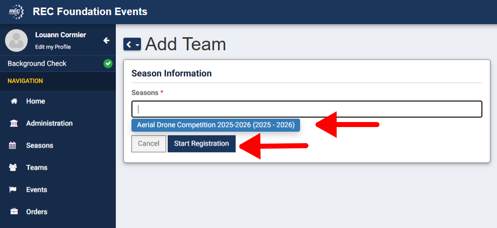Open the Administration navigation menu

49,124
